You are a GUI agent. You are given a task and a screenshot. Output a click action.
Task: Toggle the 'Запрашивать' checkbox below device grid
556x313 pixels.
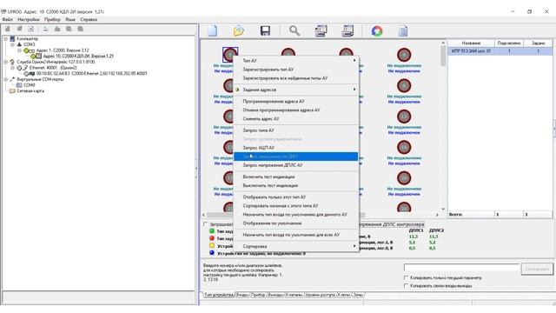point(205,224)
